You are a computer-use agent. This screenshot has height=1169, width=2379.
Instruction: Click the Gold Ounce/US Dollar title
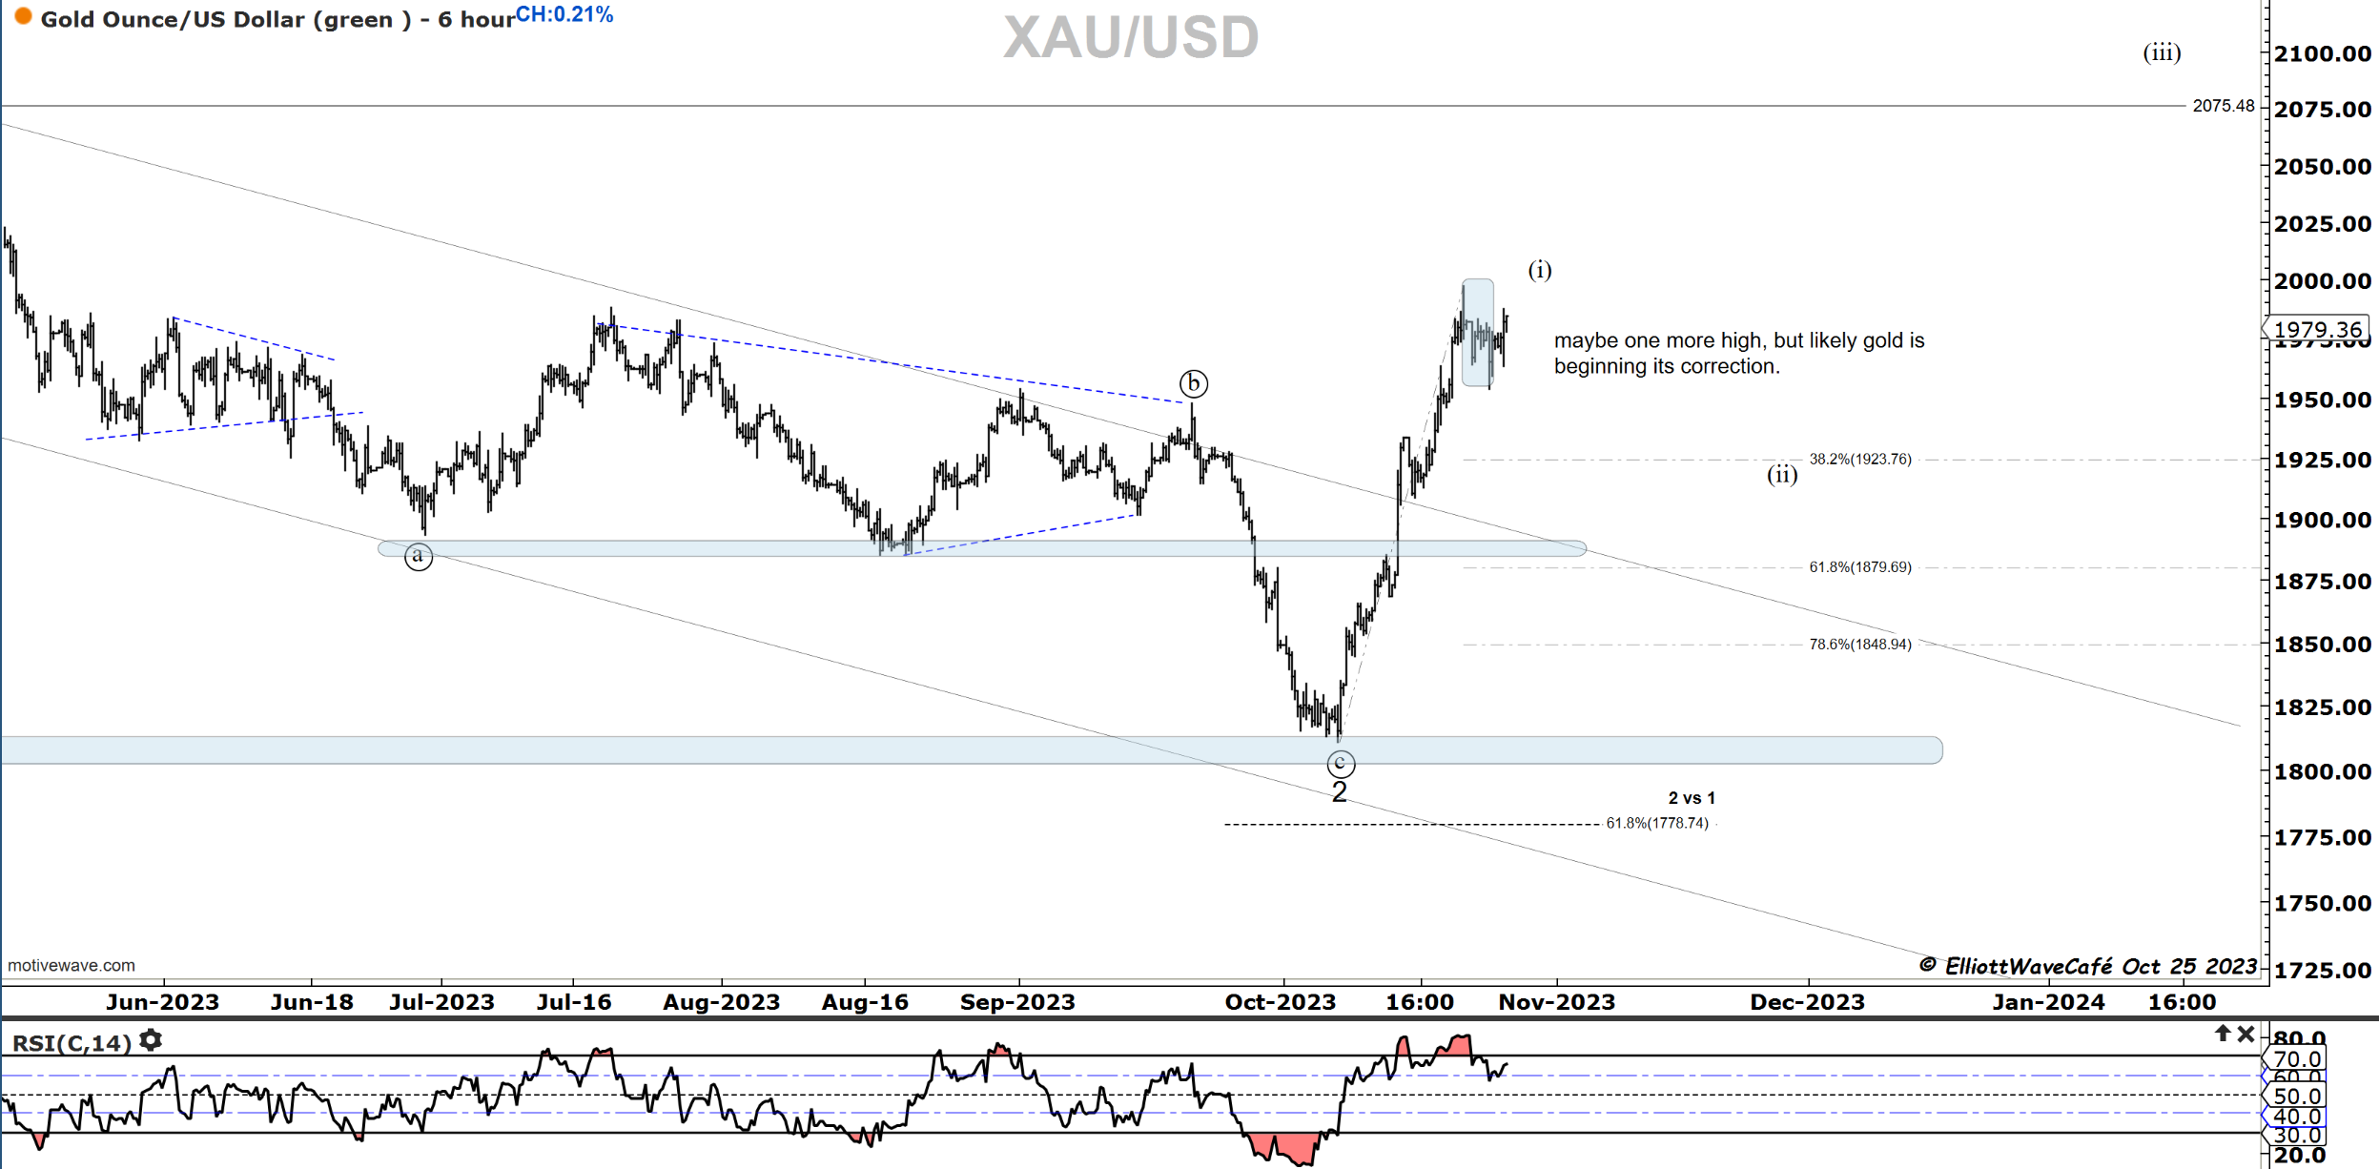[x=277, y=19]
